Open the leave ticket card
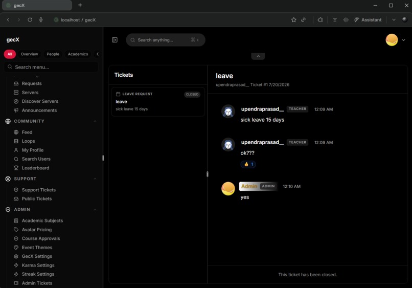 tap(158, 101)
